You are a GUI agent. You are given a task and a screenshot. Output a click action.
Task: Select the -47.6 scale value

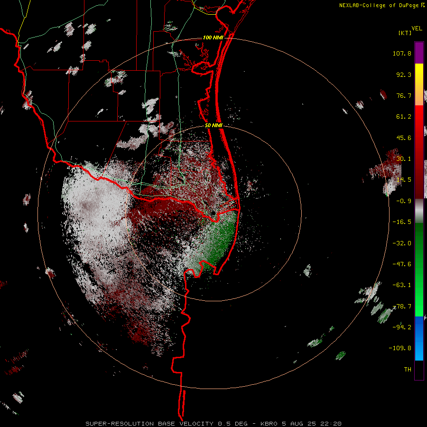coord(402,264)
